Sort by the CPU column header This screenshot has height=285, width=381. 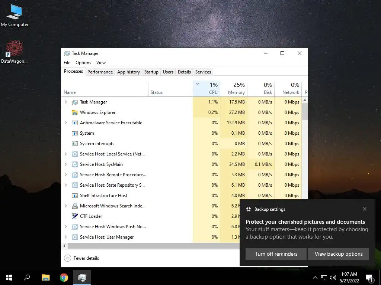point(206,89)
